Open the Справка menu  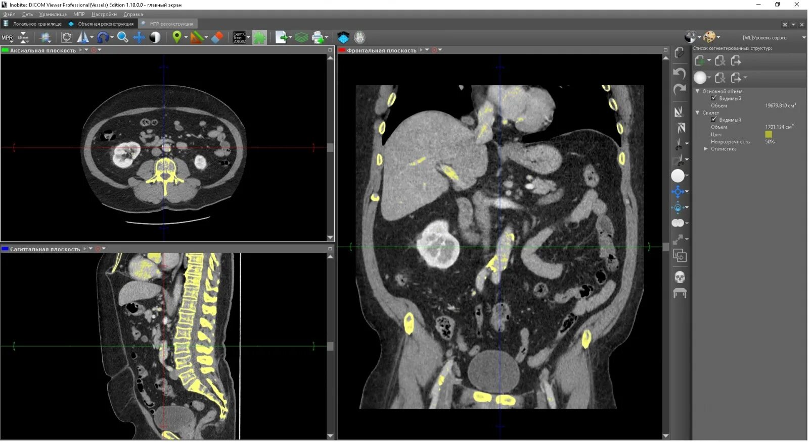tap(133, 14)
